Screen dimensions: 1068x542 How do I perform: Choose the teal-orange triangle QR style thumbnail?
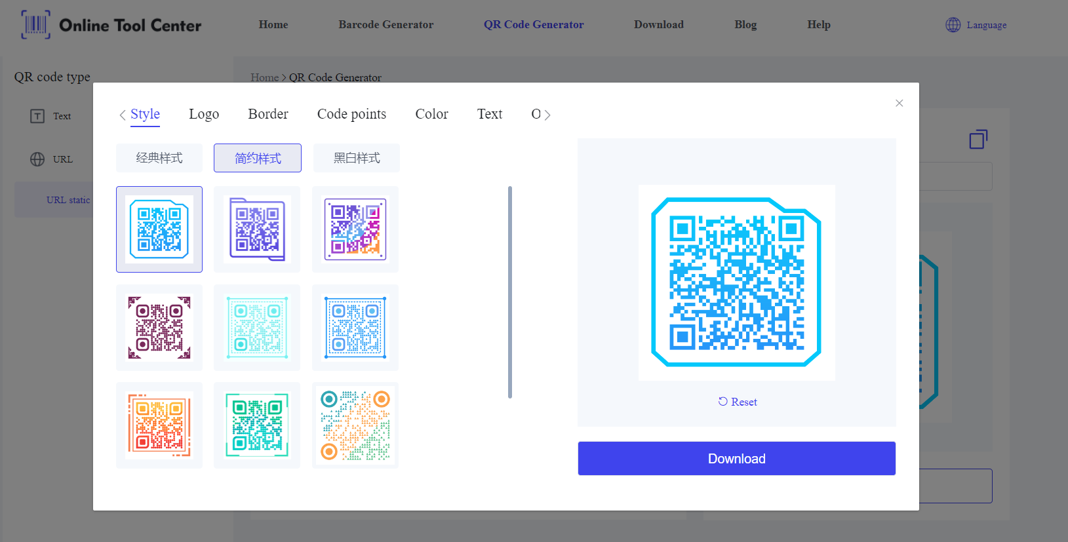(355, 425)
